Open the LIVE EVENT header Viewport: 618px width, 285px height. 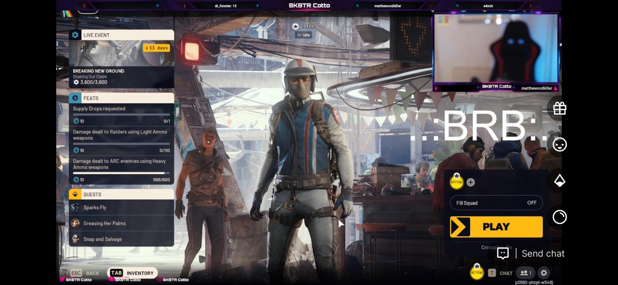point(122,35)
